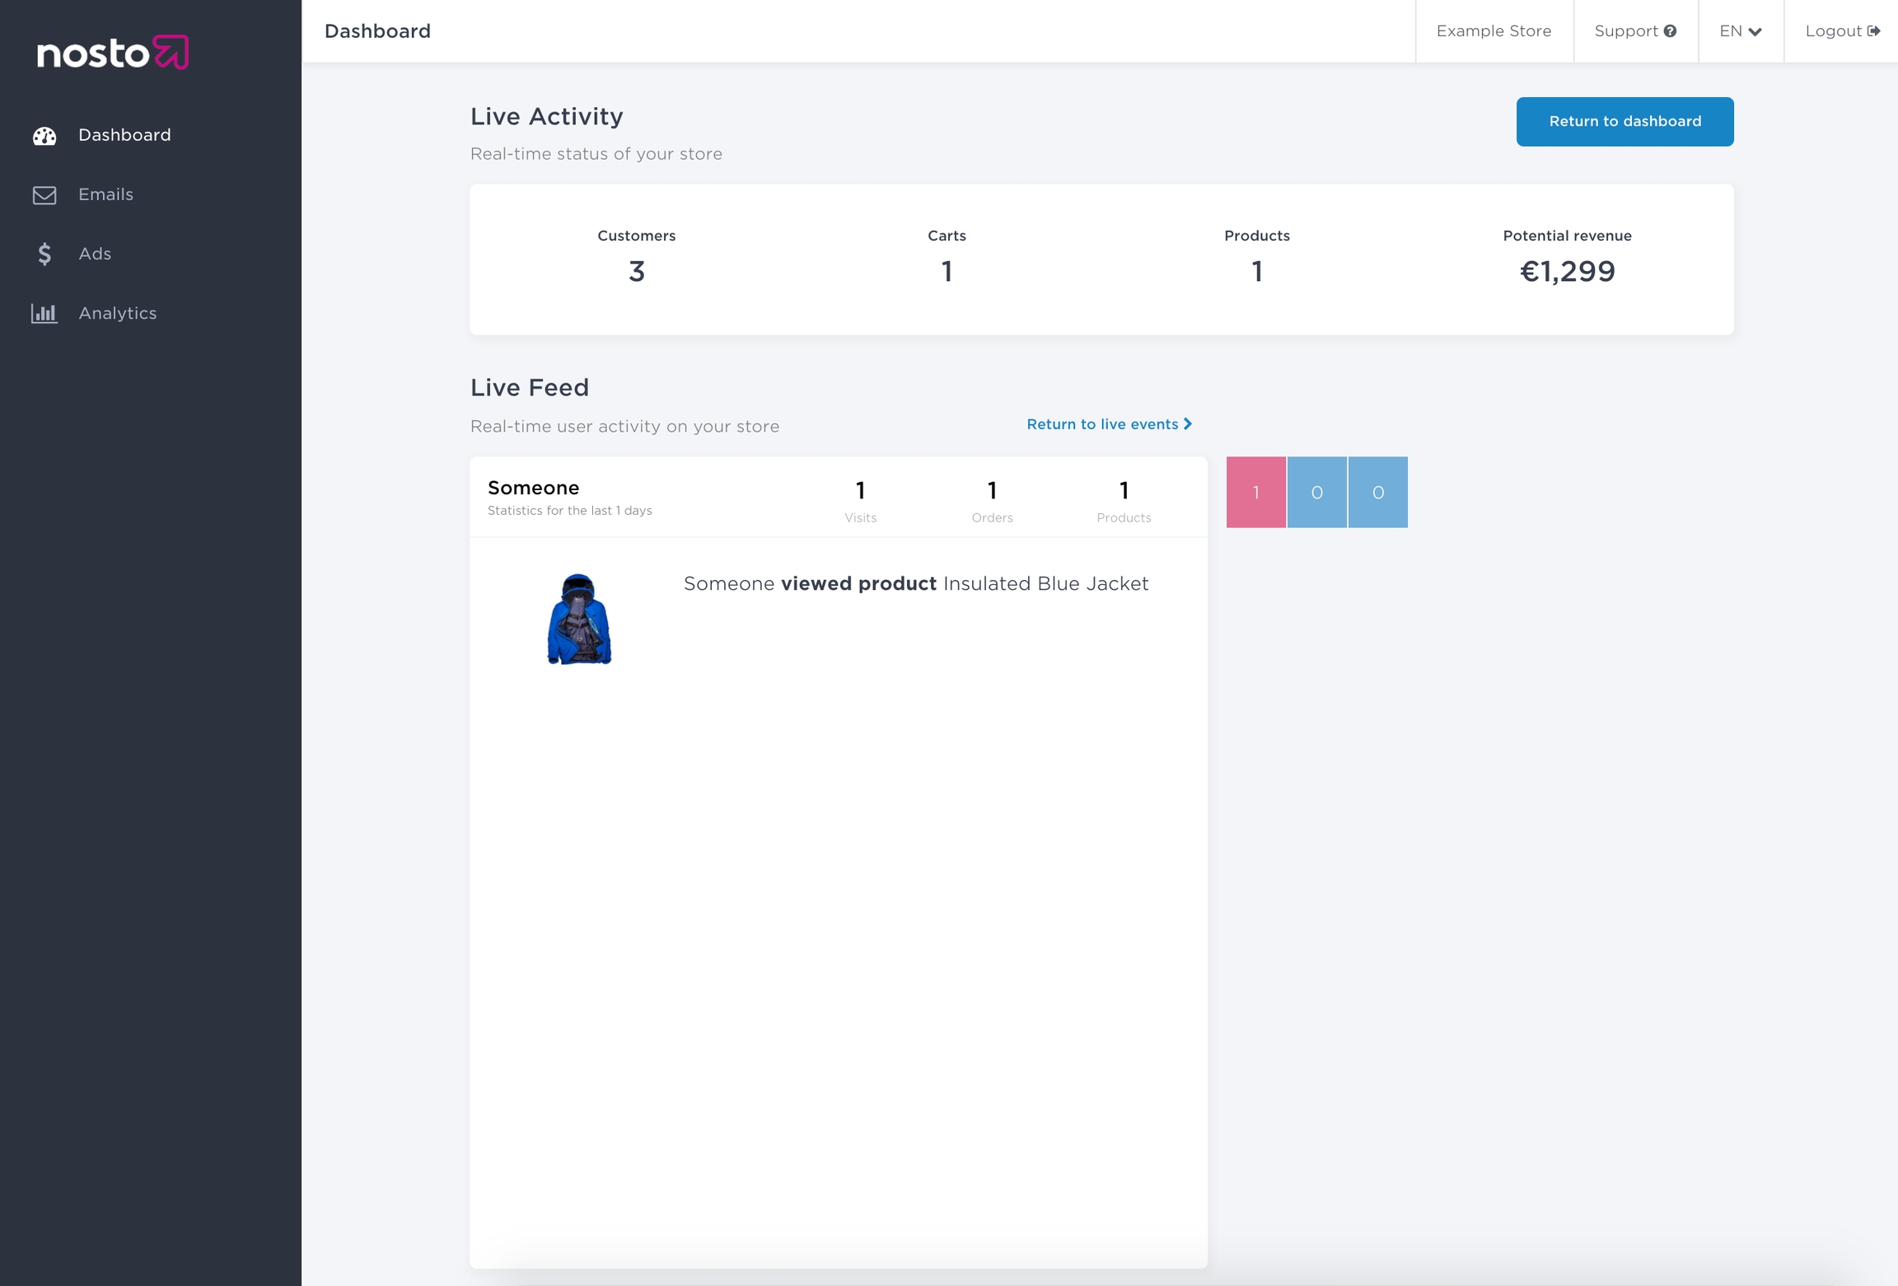Select the Ads sidebar item

(x=95, y=254)
